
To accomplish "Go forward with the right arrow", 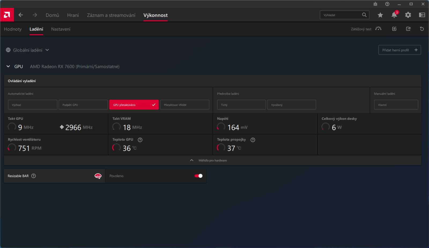I will 35,15.
